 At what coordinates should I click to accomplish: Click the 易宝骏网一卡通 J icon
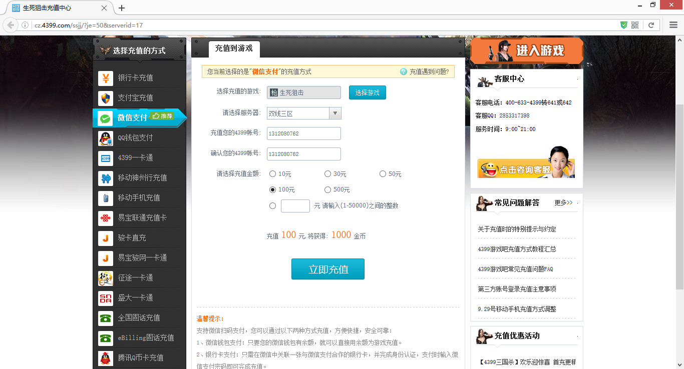point(105,258)
